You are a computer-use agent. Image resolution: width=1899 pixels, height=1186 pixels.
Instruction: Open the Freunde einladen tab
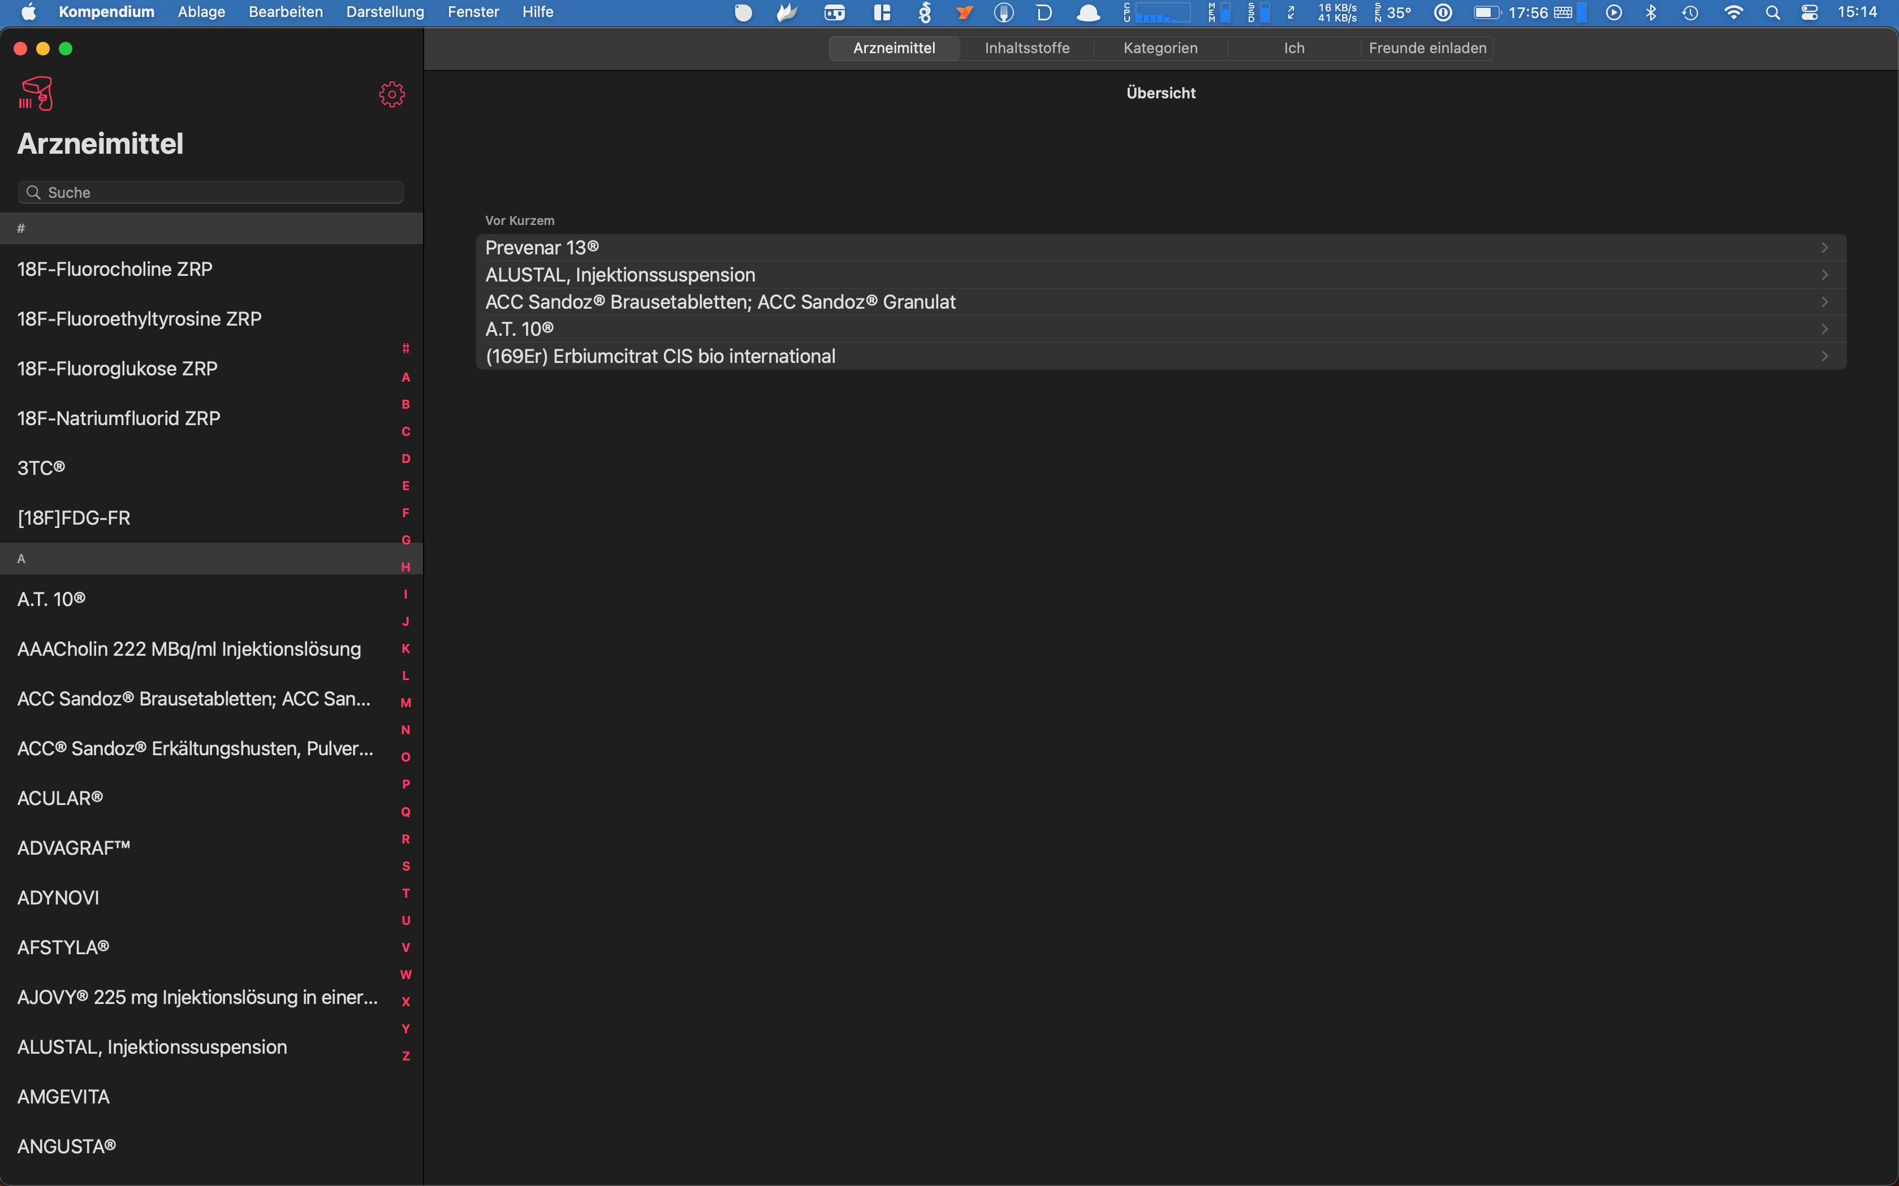tap(1427, 48)
